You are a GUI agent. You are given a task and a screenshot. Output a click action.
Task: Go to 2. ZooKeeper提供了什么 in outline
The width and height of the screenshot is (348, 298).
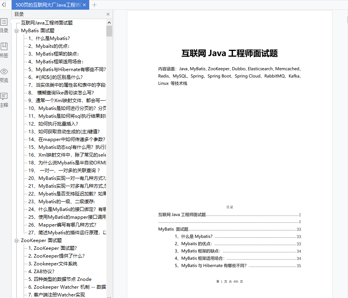pyautogui.click(x=56, y=256)
